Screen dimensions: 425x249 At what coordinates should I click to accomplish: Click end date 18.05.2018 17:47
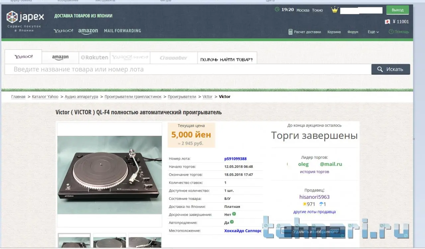pos(238,175)
